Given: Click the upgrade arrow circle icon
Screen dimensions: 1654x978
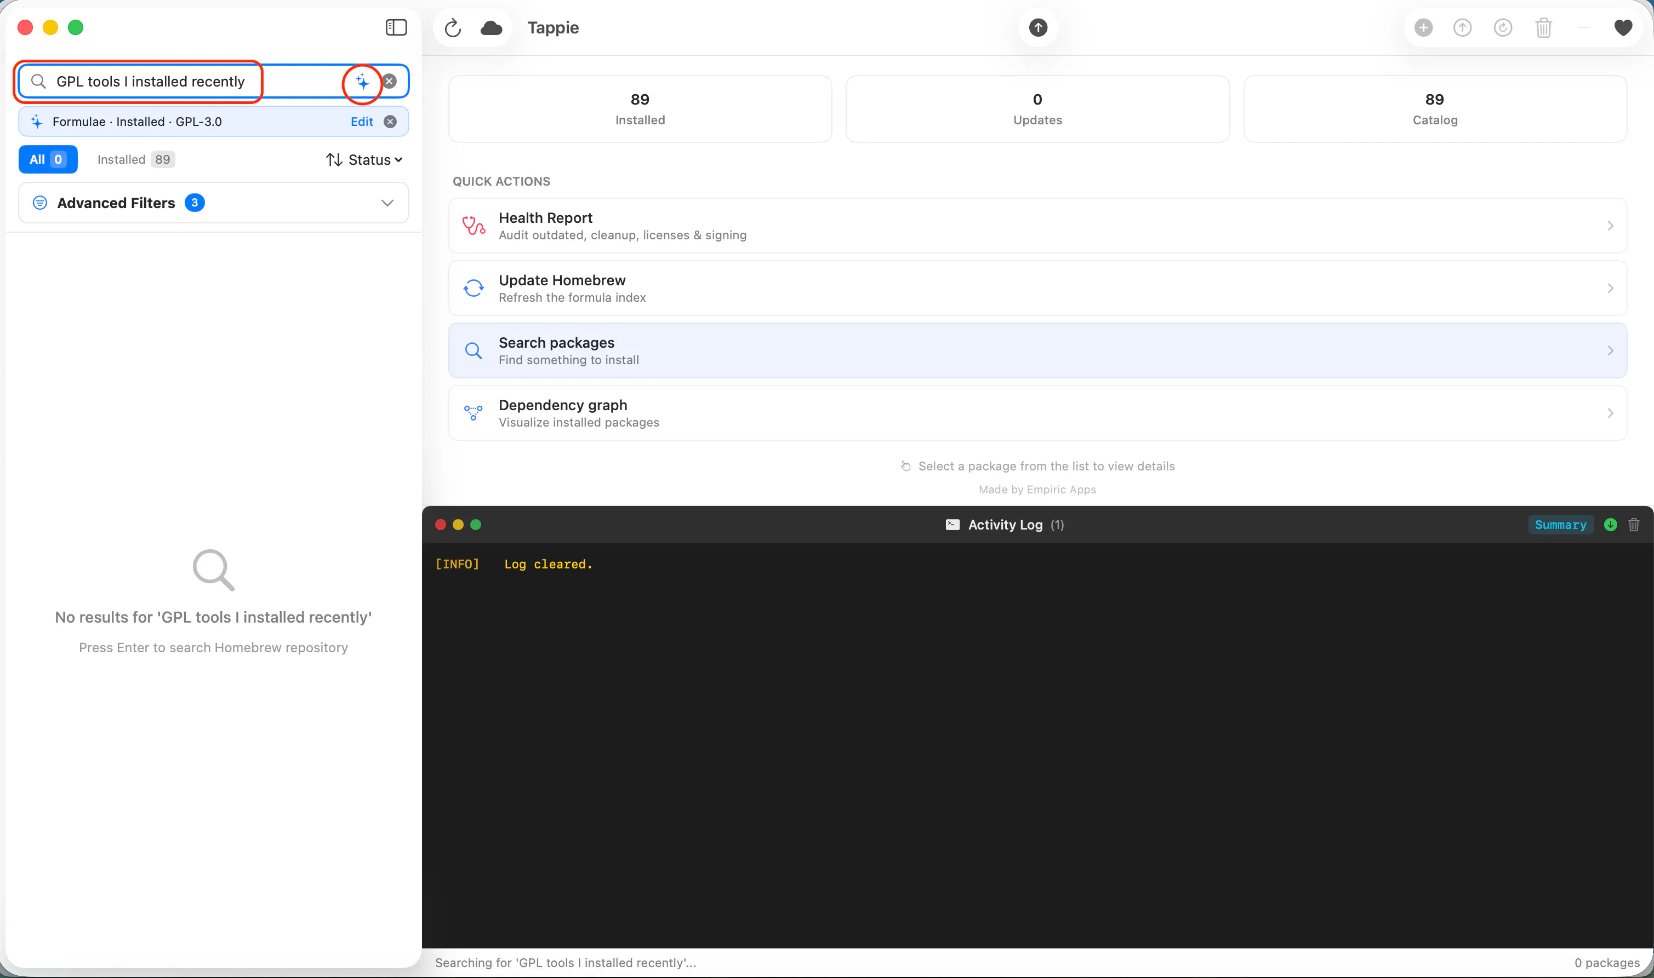Looking at the screenshot, I should coord(1463,28).
